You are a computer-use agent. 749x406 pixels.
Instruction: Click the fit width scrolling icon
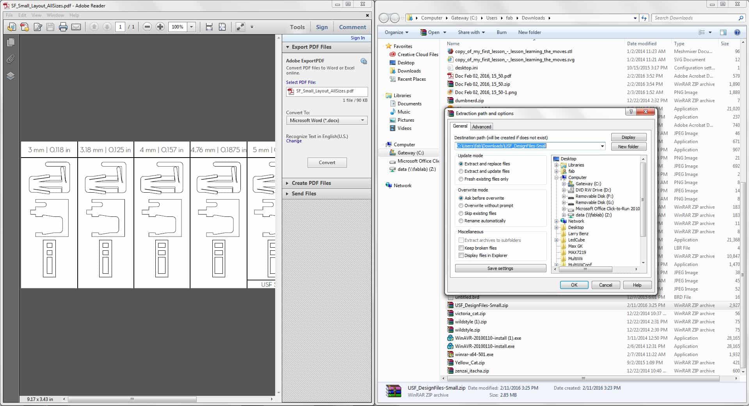coord(209,27)
